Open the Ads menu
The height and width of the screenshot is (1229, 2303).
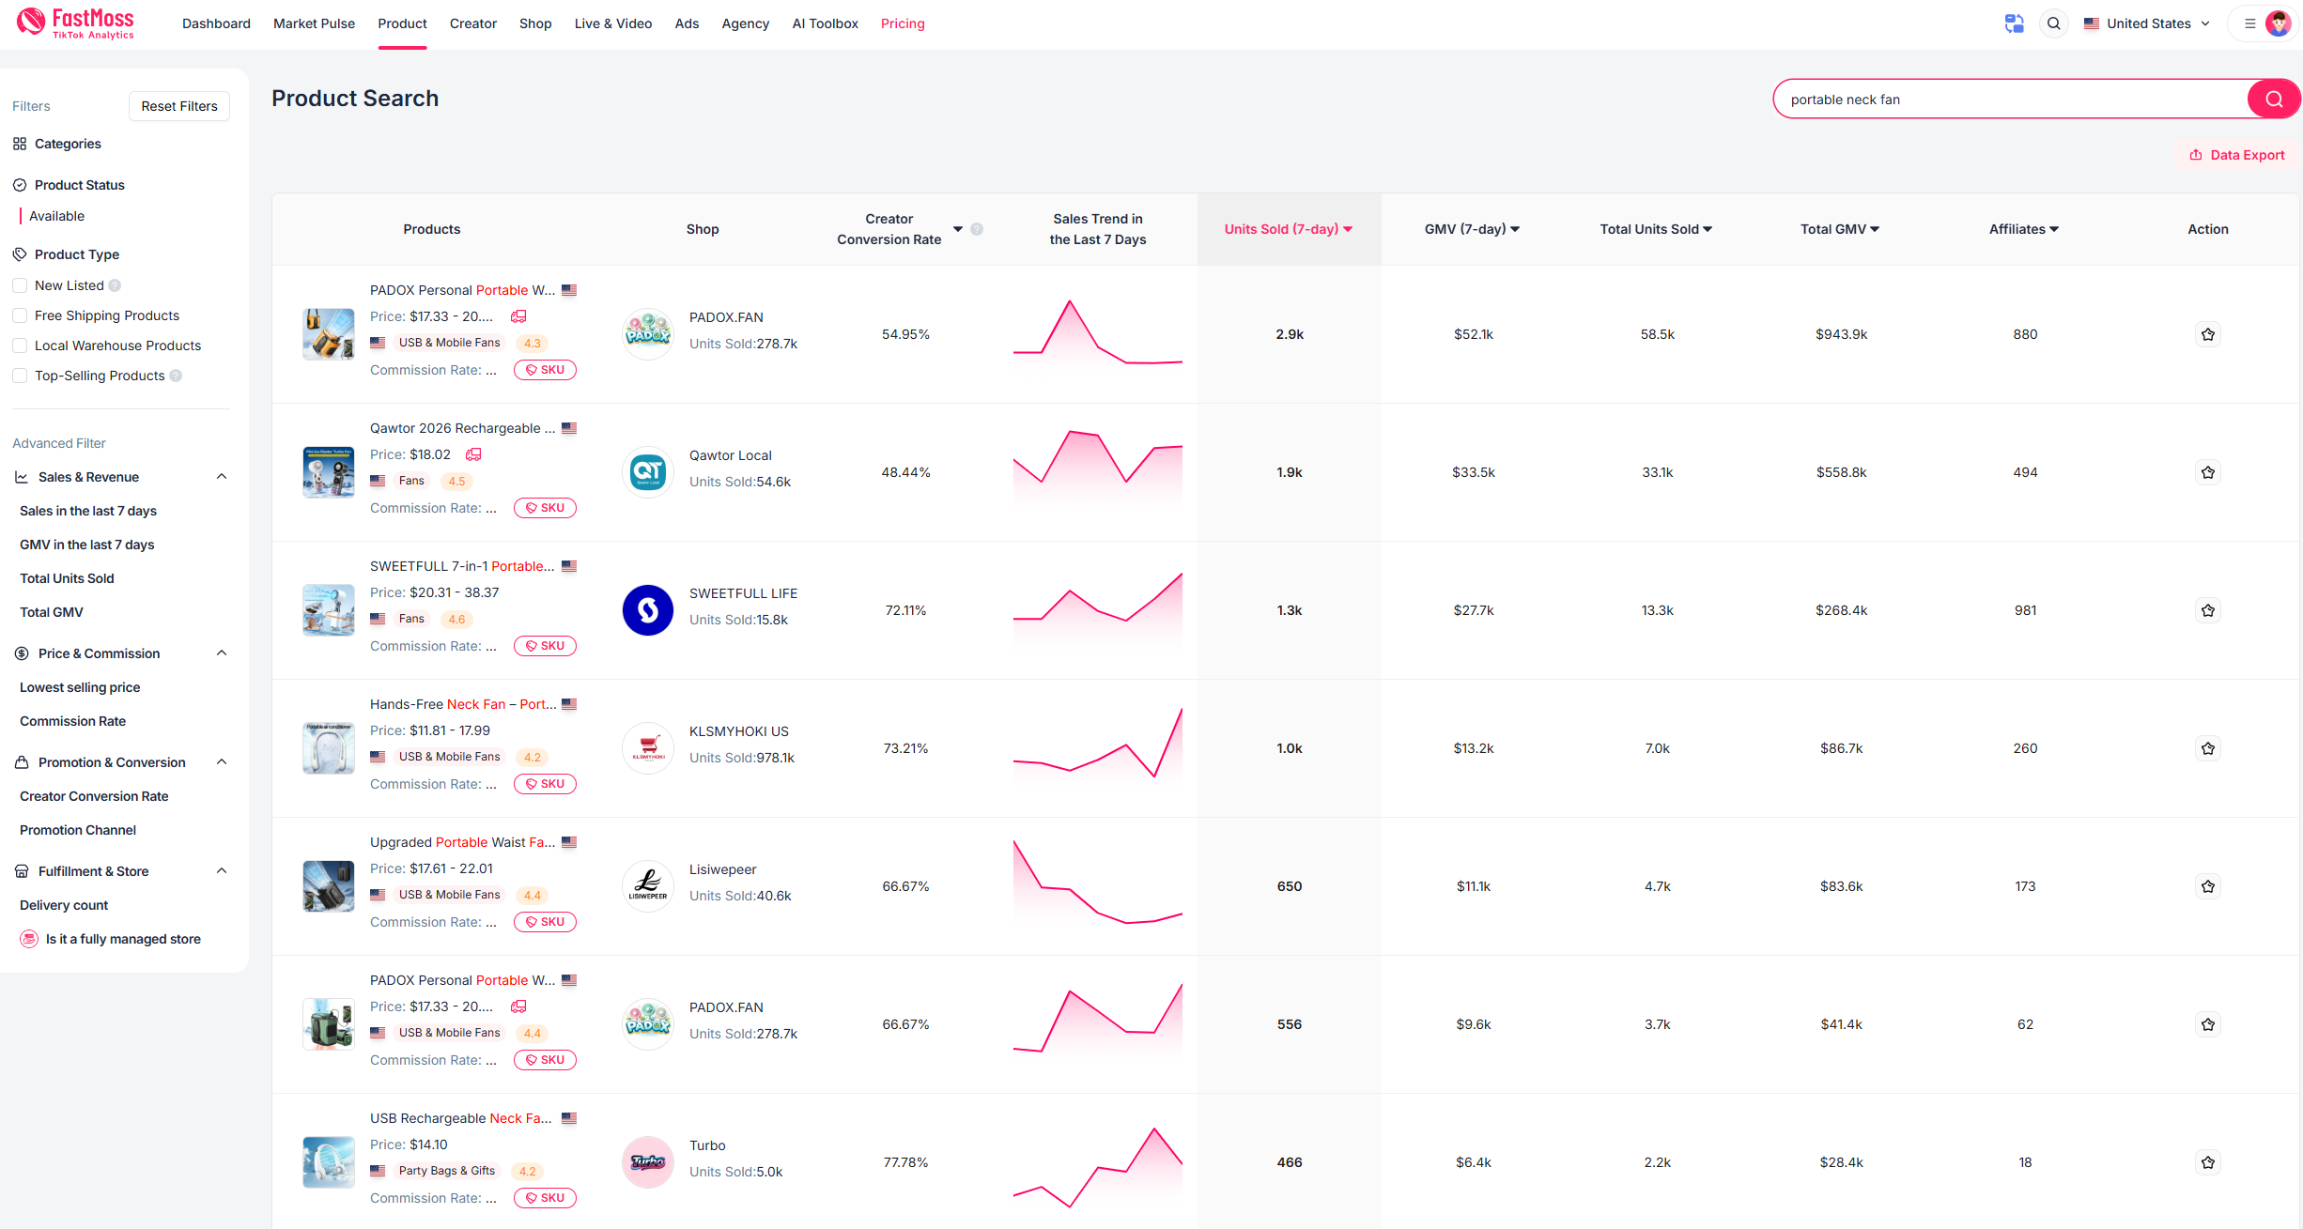click(687, 23)
